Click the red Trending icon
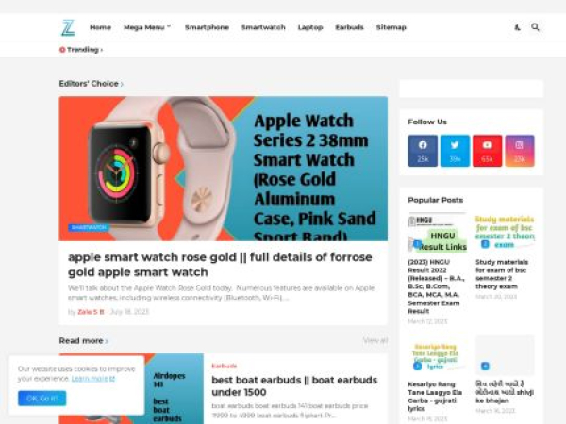This screenshot has width=566, height=424. (x=62, y=50)
